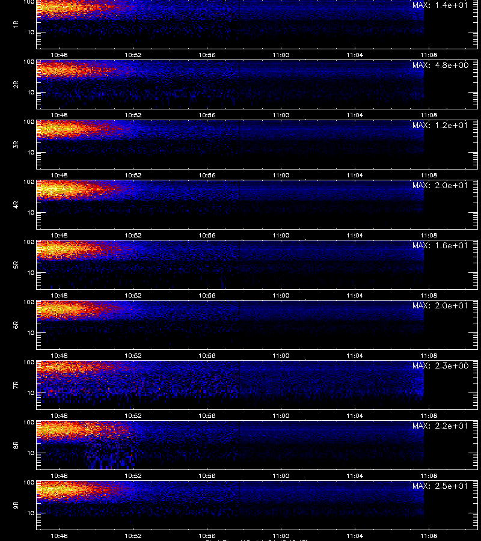This screenshot has width=481, height=541.
Task: Click the 11:00 time label beneath panel 9R
Action: click(x=281, y=536)
